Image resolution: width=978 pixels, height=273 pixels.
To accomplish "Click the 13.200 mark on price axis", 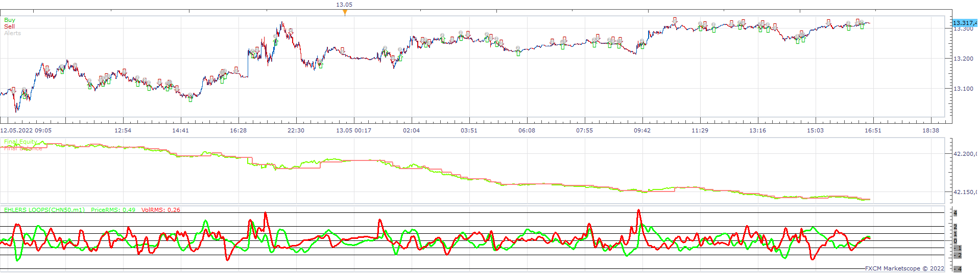I will click(x=963, y=59).
